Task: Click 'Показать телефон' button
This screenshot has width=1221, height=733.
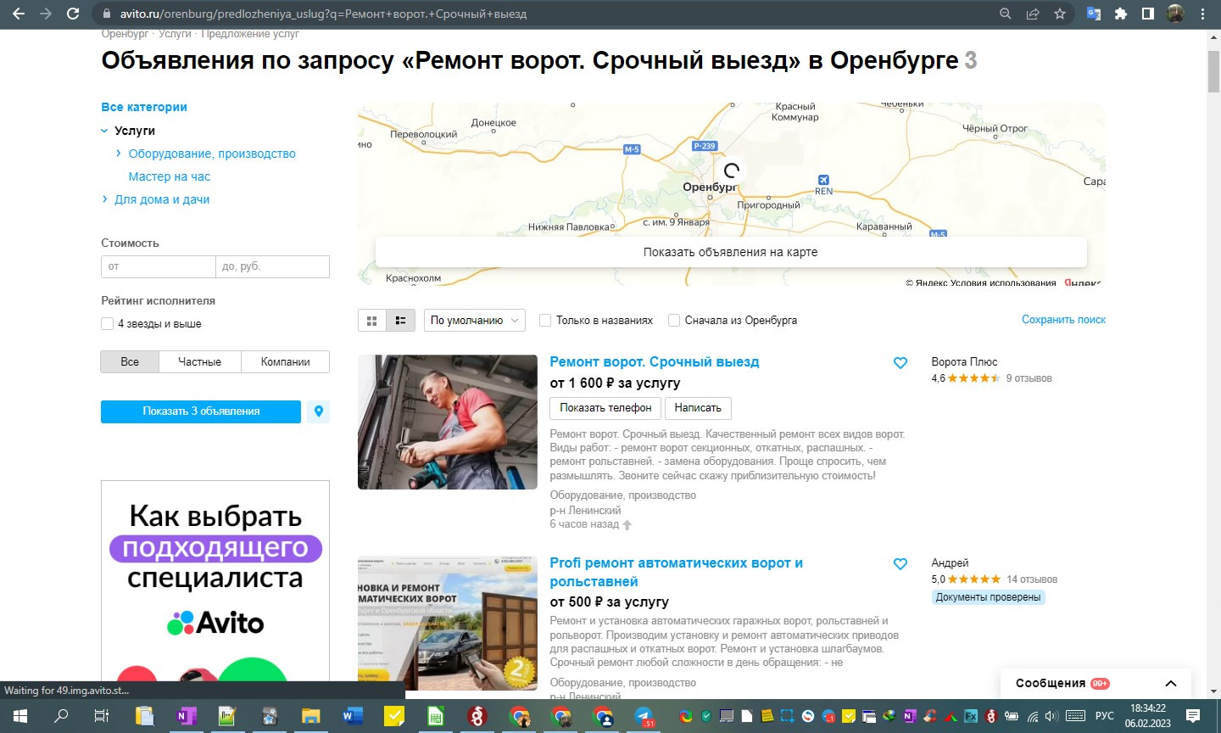Action: click(x=605, y=408)
